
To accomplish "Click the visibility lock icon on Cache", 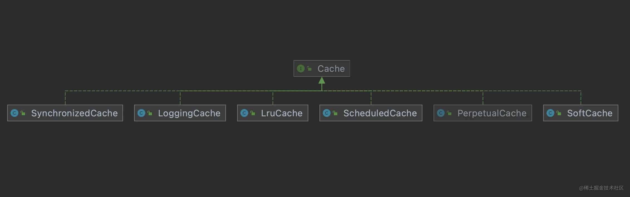I will coord(309,68).
